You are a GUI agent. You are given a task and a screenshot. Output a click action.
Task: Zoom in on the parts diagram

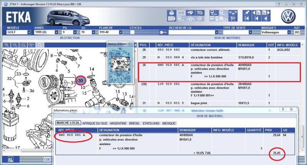click(x=7, y=45)
